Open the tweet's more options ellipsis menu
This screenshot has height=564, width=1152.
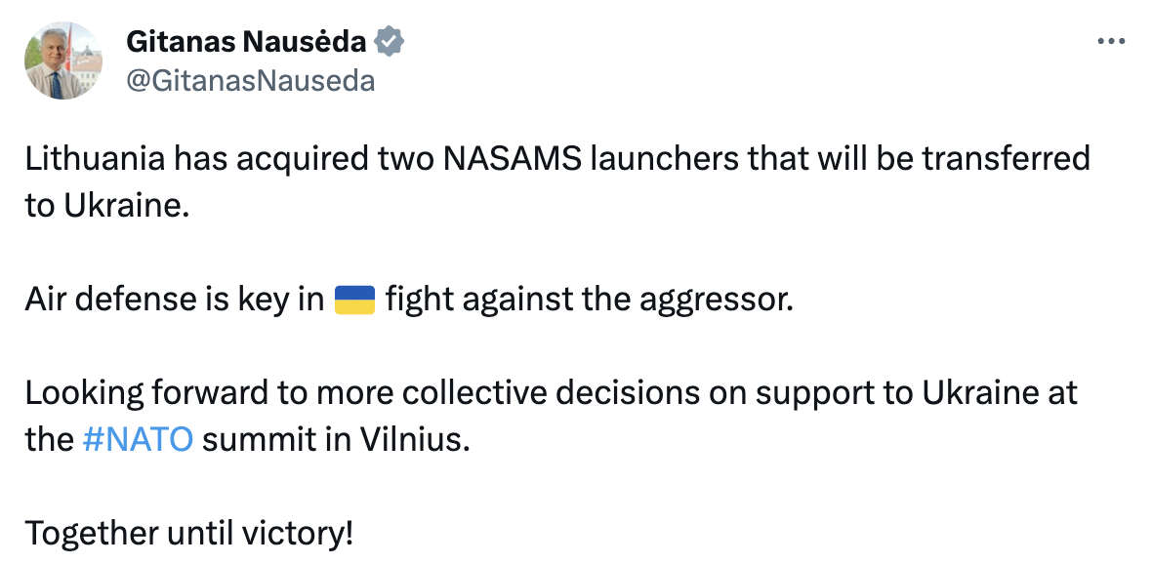click(1113, 42)
